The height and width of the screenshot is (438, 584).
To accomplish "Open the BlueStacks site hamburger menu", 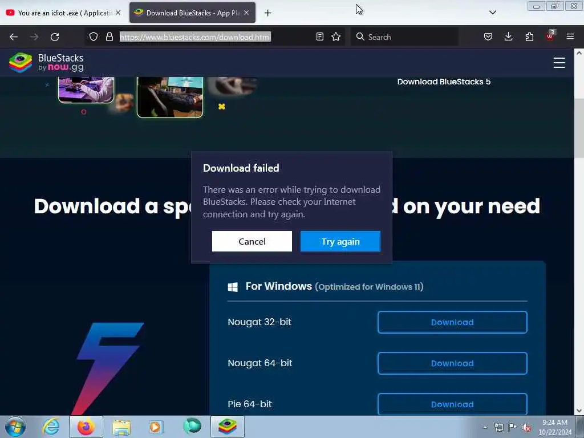I will pos(559,63).
